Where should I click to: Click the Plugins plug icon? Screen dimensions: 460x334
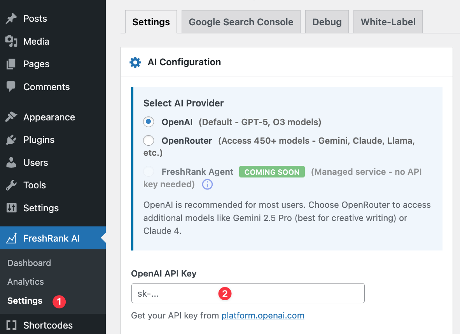(11, 140)
